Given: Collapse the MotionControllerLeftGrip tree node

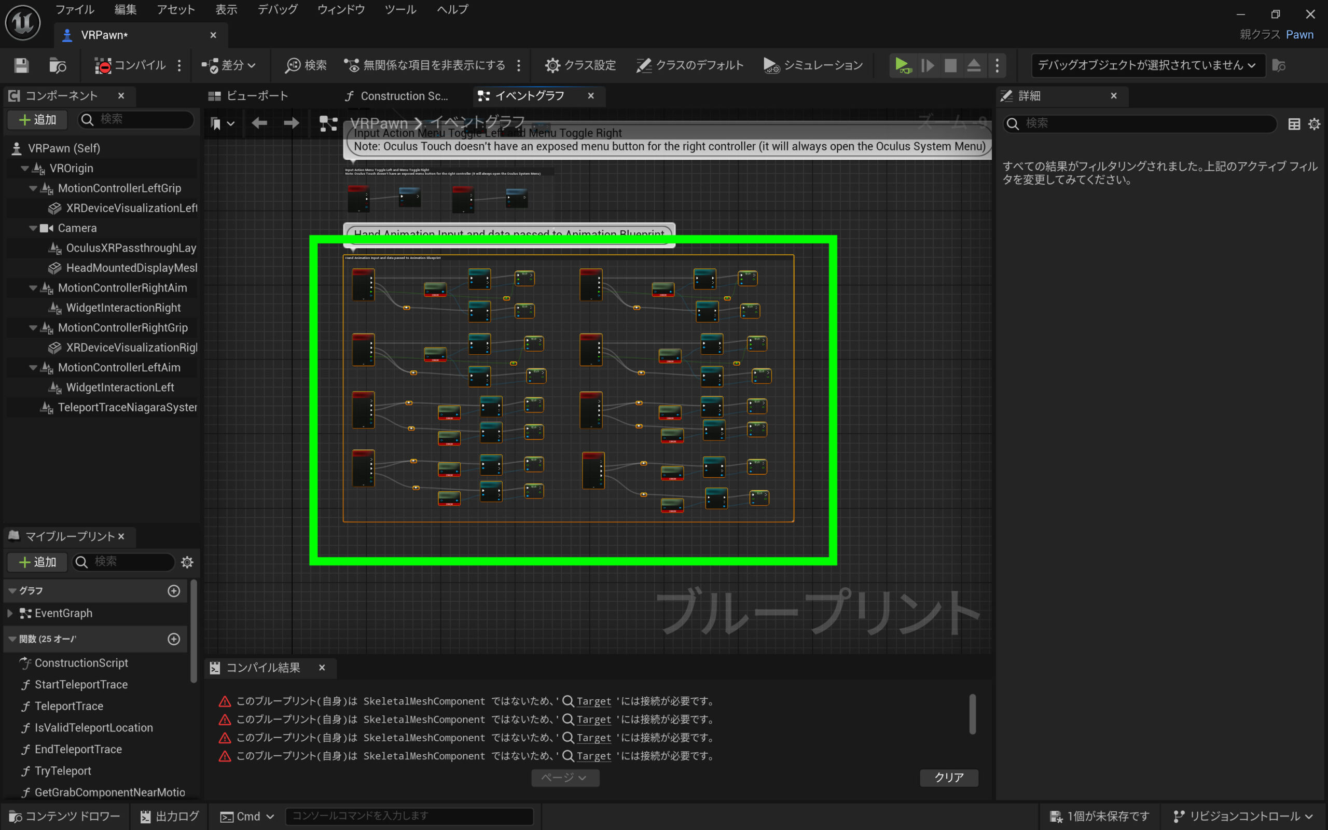Looking at the screenshot, I should point(33,188).
